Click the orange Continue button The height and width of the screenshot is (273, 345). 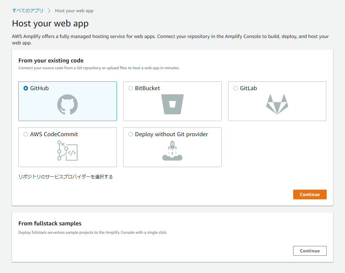tap(310, 194)
